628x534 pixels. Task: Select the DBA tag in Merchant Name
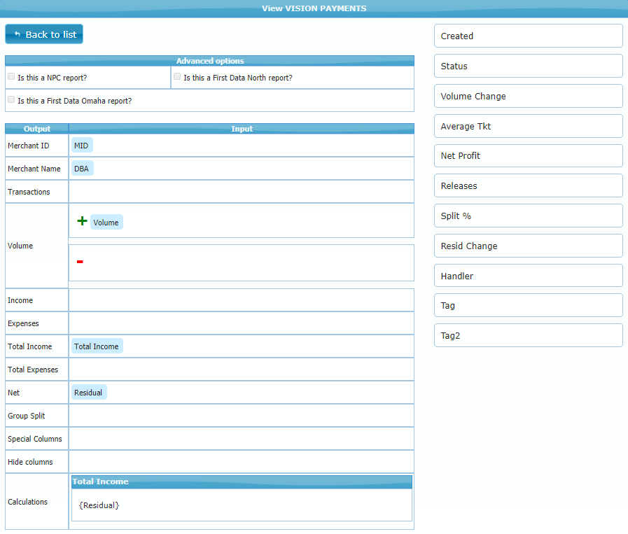pos(82,169)
